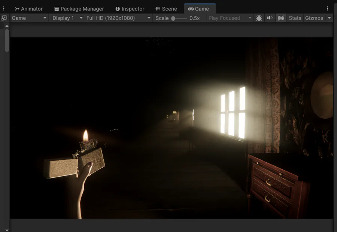Click the Scene grid icon
337x232 pixels.
point(158,9)
